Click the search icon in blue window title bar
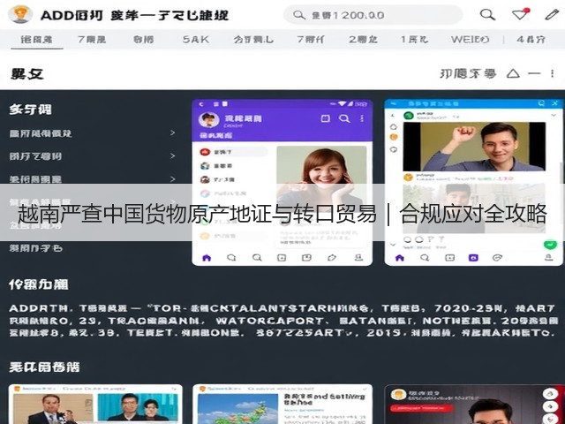 [x=541, y=103]
